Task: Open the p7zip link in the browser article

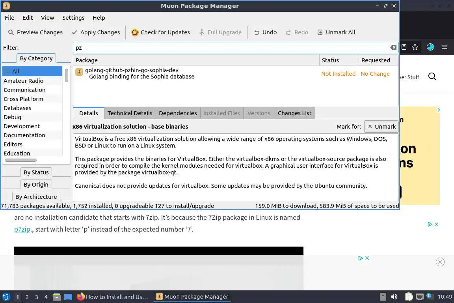Action: click(22, 229)
